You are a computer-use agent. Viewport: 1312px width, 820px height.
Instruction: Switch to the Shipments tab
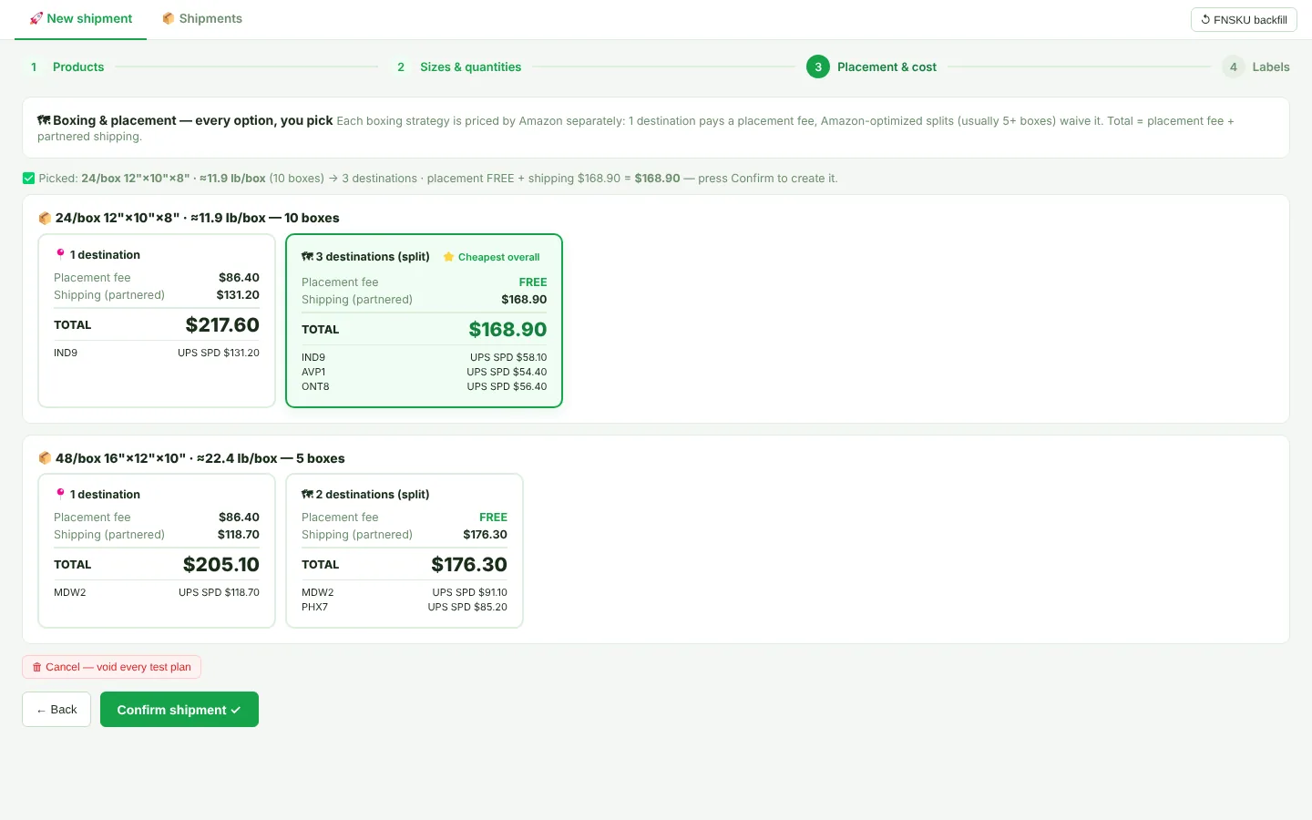(202, 19)
